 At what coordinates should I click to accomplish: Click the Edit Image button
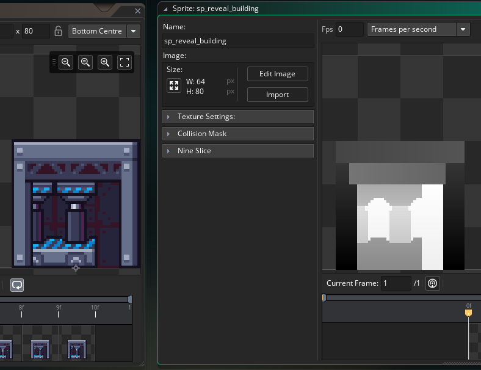coord(277,74)
